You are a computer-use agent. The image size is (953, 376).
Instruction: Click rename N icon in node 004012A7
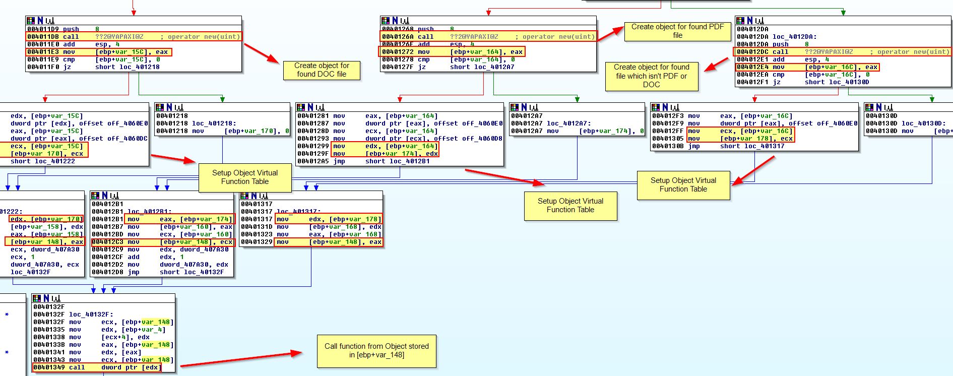(x=524, y=107)
